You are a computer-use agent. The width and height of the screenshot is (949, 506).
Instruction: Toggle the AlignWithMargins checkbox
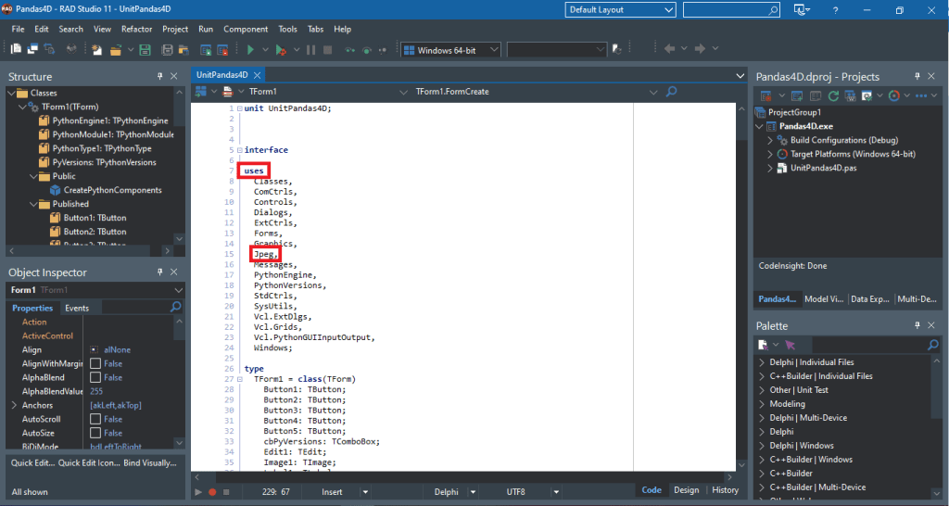[95, 363]
